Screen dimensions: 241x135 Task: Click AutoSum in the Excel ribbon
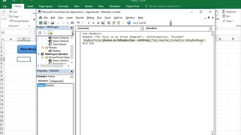click(229, 12)
